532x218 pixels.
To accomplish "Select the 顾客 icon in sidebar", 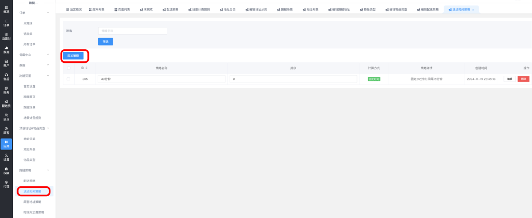I will click(6, 130).
